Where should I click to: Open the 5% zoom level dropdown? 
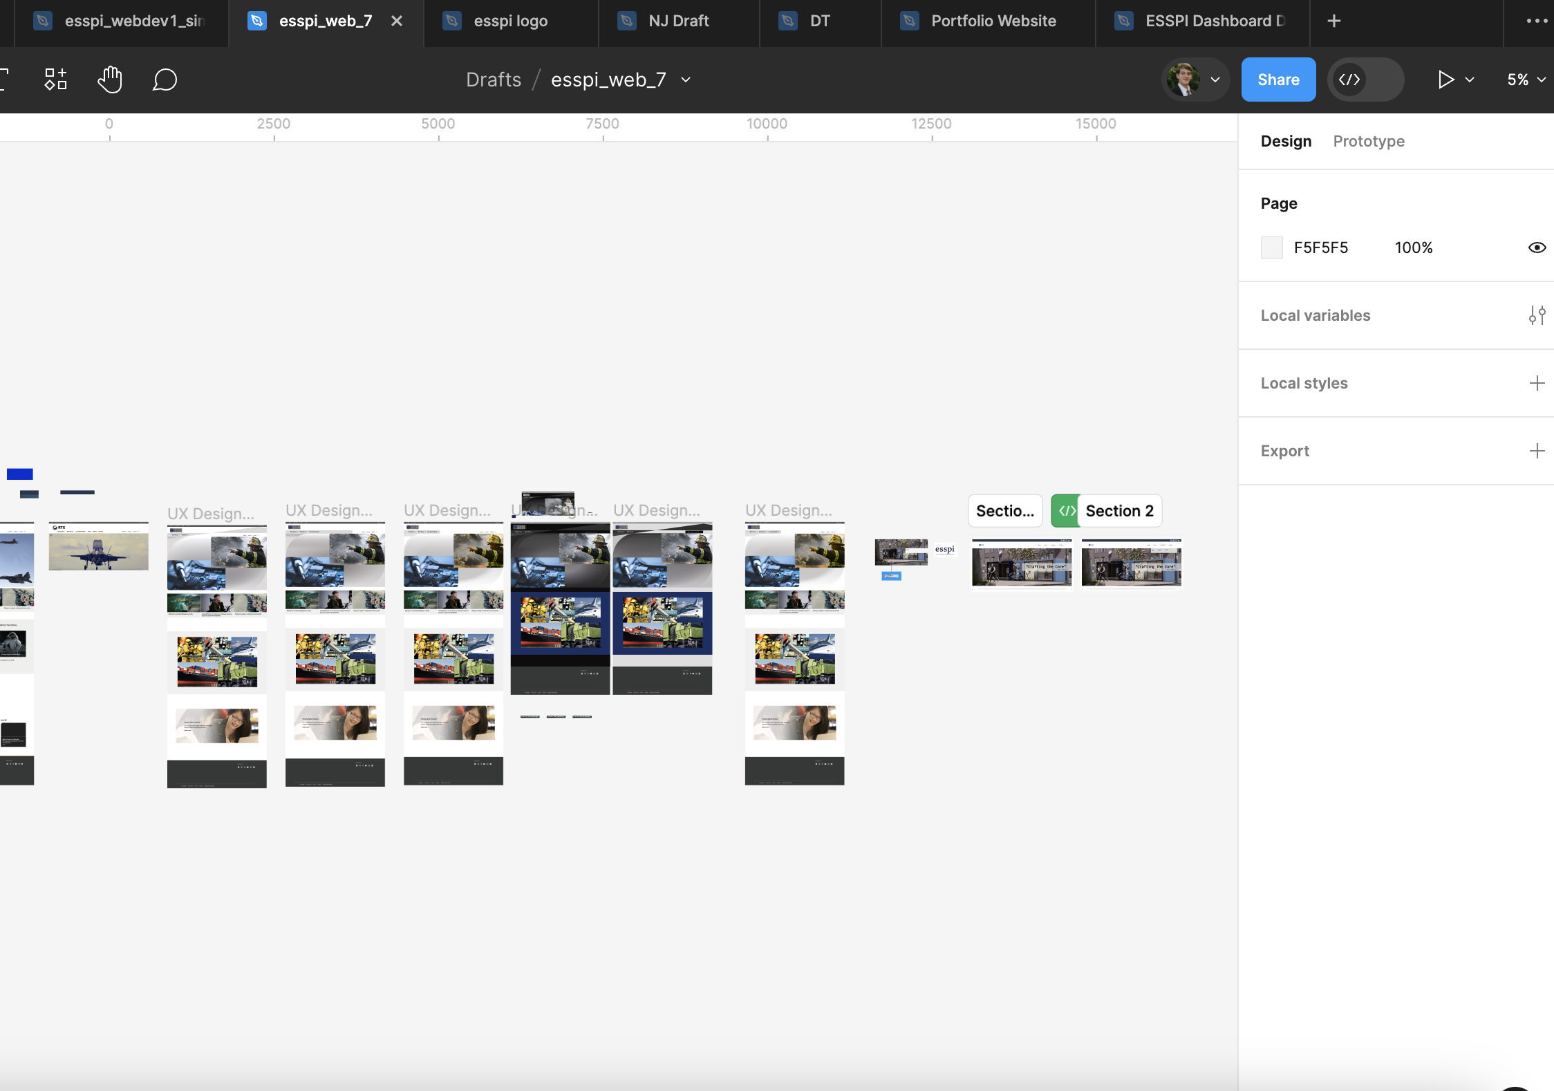(1526, 80)
